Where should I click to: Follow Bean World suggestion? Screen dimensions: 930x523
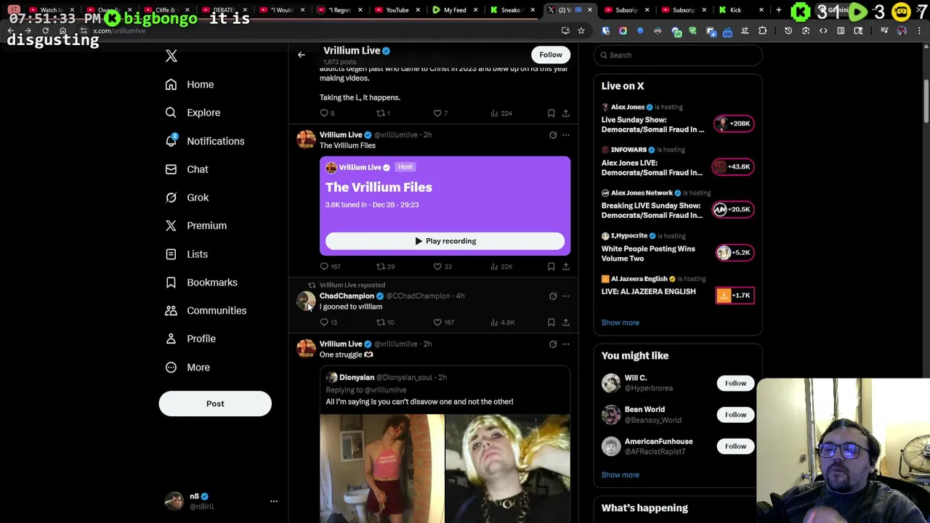tap(735, 415)
